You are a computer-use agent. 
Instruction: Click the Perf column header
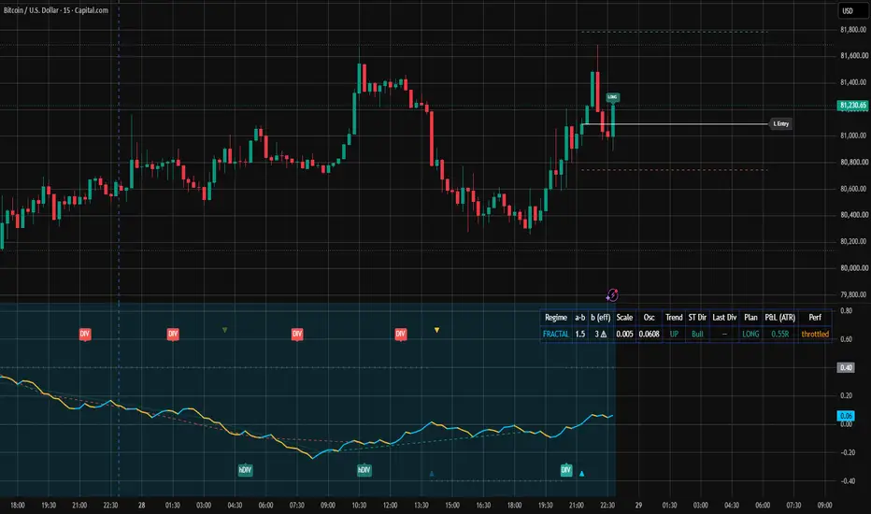[x=815, y=318]
